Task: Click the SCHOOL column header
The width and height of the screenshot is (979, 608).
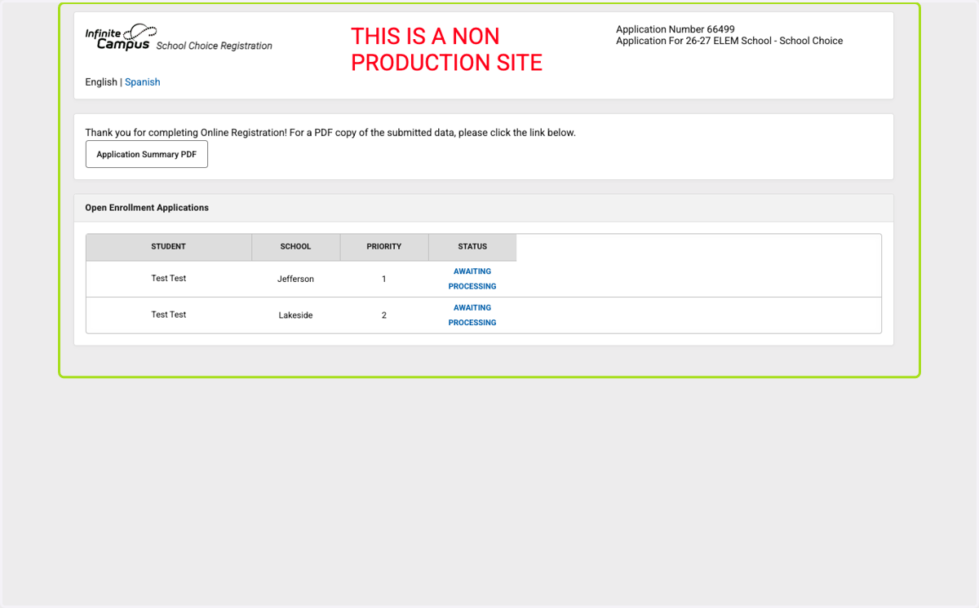Action: tap(295, 247)
